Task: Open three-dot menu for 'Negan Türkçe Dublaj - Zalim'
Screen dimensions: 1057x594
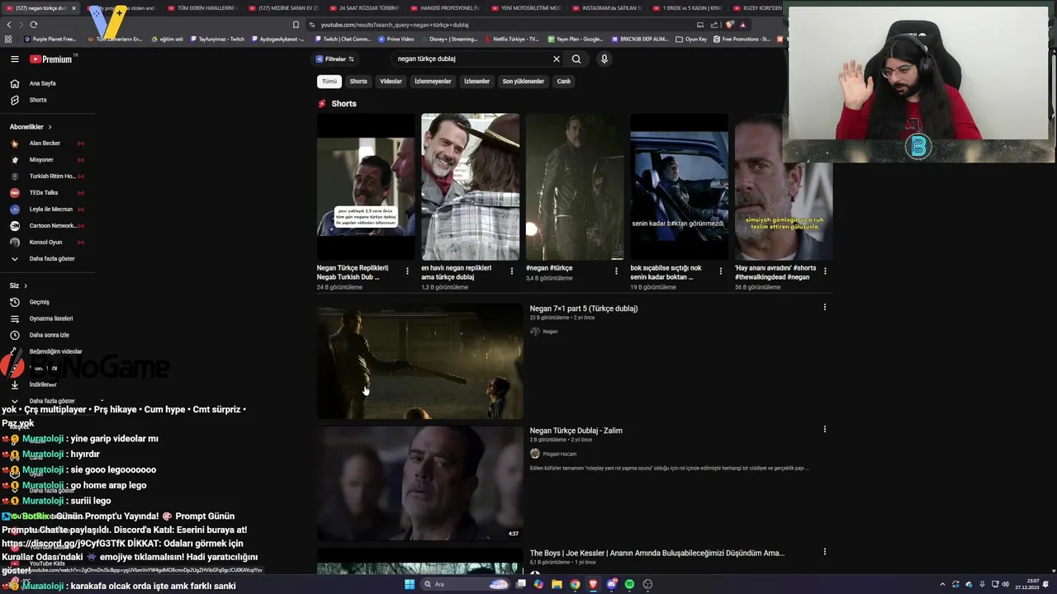Action: pyautogui.click(x=824, y=430)
